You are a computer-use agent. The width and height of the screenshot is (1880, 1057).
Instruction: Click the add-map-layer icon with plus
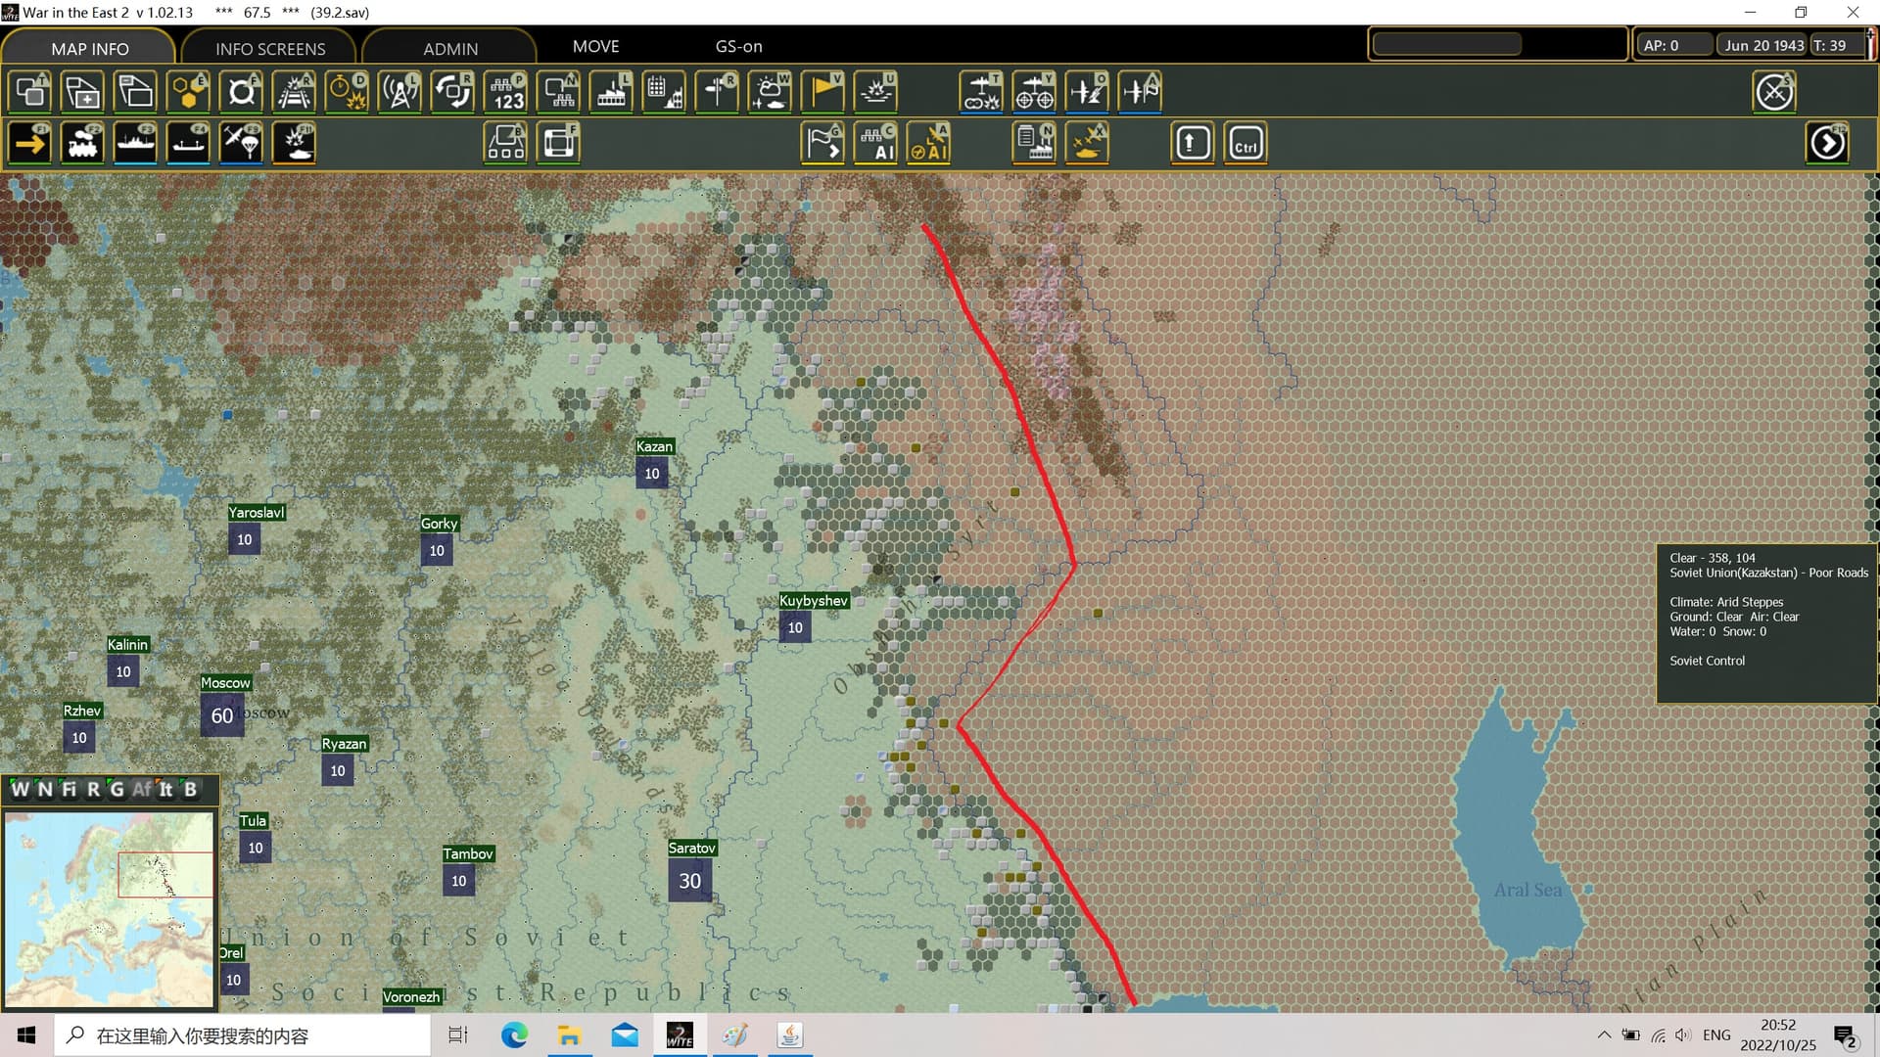pyautogui.click(x=83, y=92)
